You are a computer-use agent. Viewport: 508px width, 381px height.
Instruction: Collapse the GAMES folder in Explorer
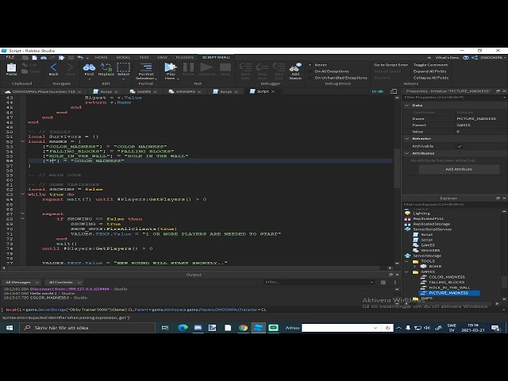click(x=407, y=271)
